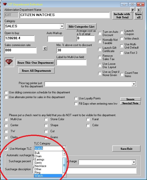Uncheck Use Montage TLC checkbox
This screenshot has height=180, width=147.
coord(6,149)
